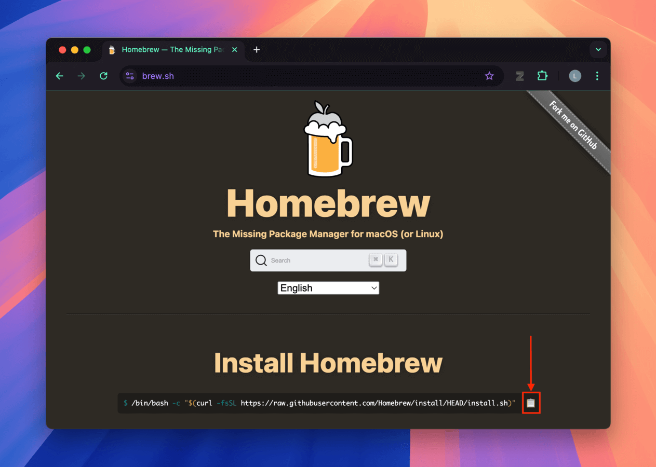The height and width of the screenshot is (467, 656).
Task: Click the K key hint in search box
Action: 391,260
